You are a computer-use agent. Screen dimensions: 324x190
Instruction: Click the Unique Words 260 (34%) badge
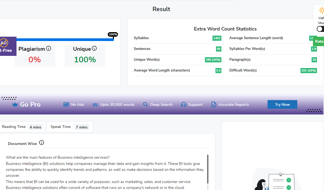213,60
